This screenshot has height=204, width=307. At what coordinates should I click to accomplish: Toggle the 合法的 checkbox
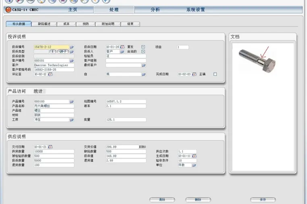[x=143, y=51]
